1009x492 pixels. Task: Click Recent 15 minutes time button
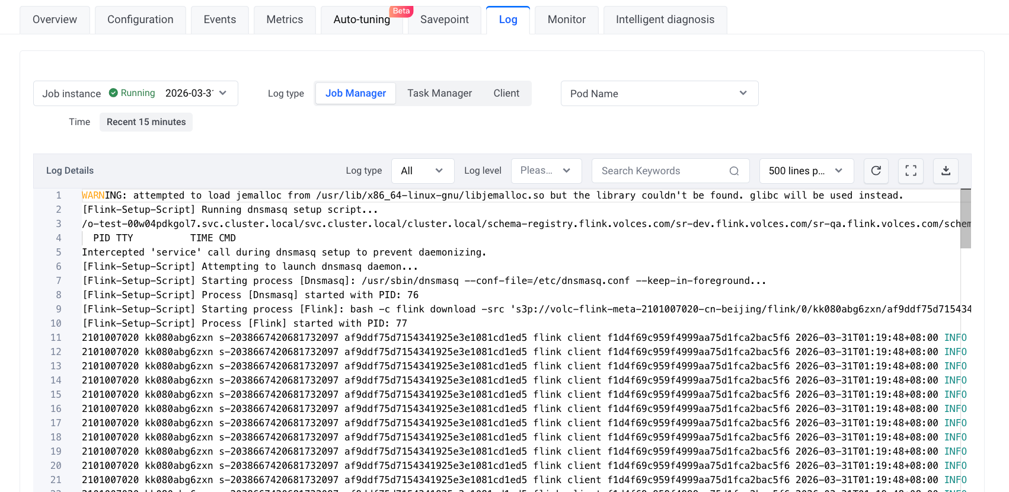pos(146,122)
